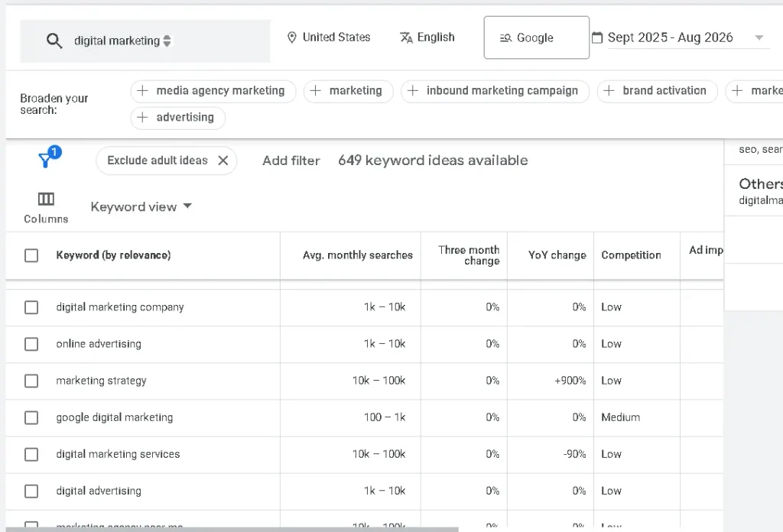The height and width of the screenshot is (532, 783).
Task: Click 649 keyword ideas available text
Action: click(433, 161)
